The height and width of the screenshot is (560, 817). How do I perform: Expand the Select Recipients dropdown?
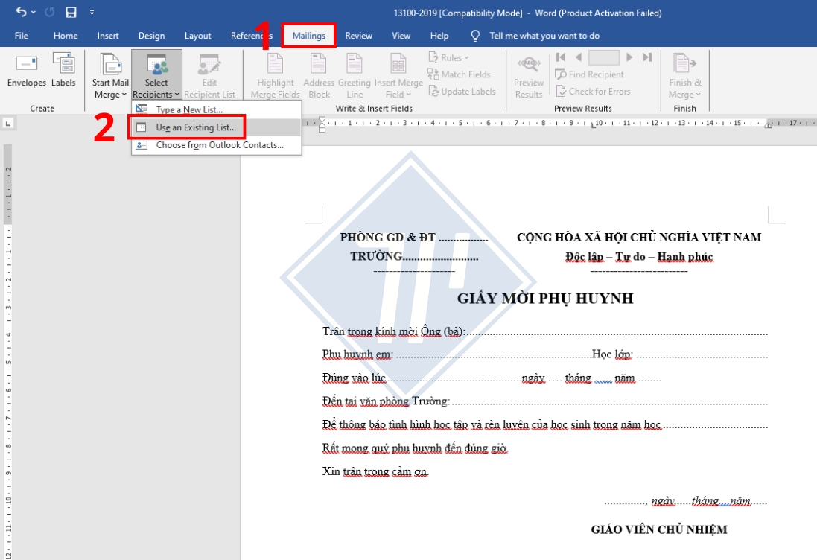click(154, 74)
